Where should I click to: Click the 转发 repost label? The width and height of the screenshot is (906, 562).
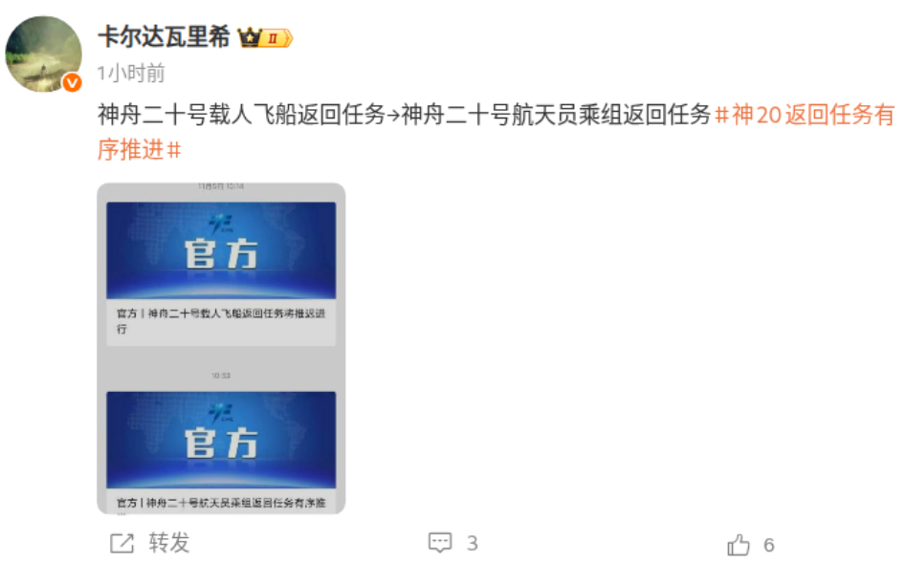click(169, 543)
